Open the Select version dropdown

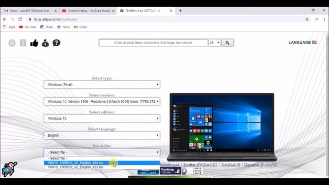click(102, 102)
